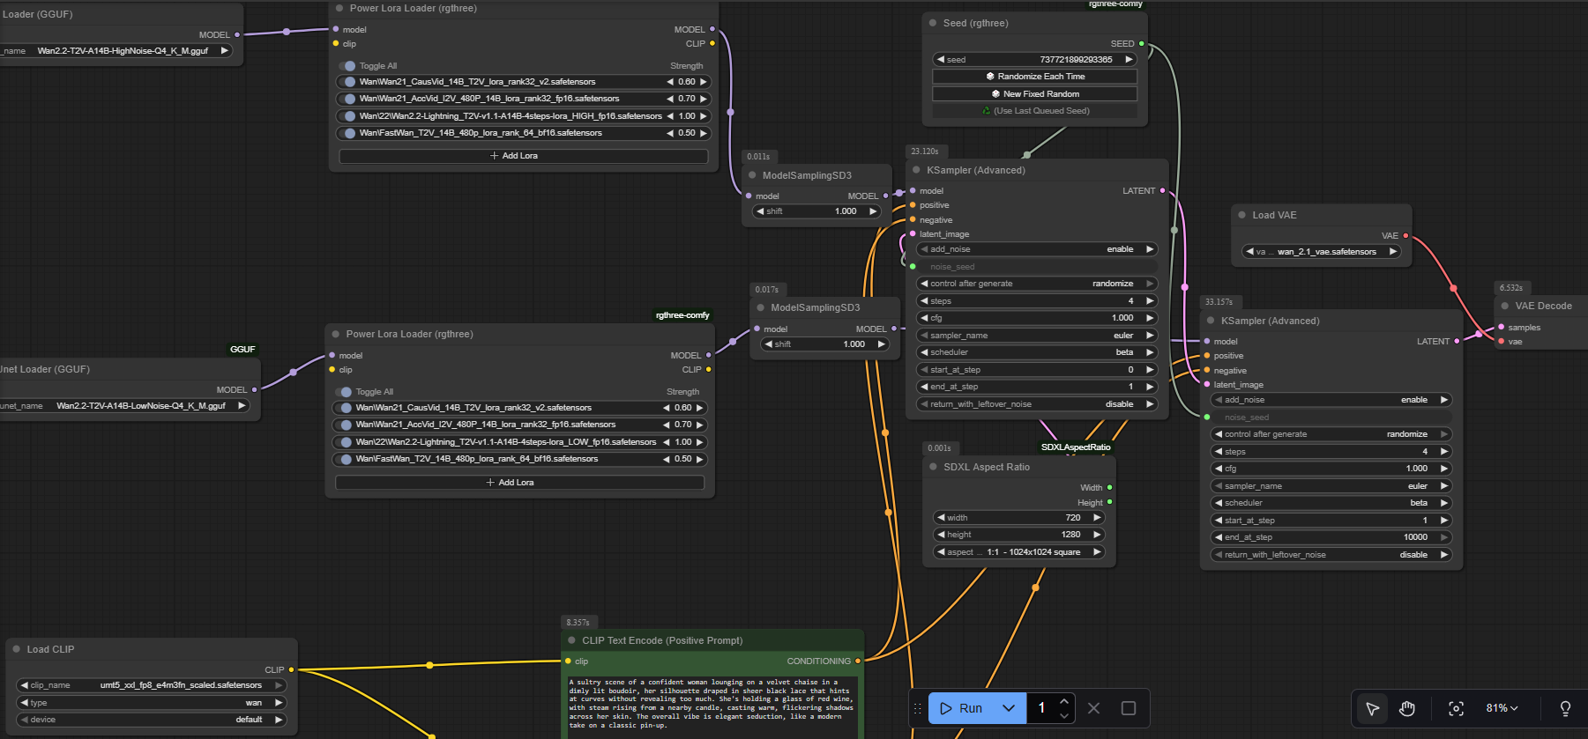Click the fit view focus icon
1588x739 pixels.
(x=1456, y=708)
